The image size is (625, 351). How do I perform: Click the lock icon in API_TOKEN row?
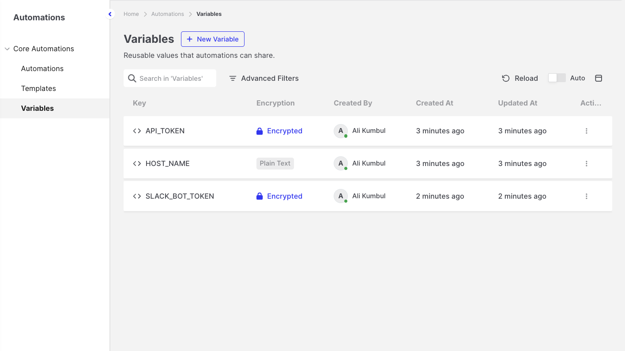point(260,131)
